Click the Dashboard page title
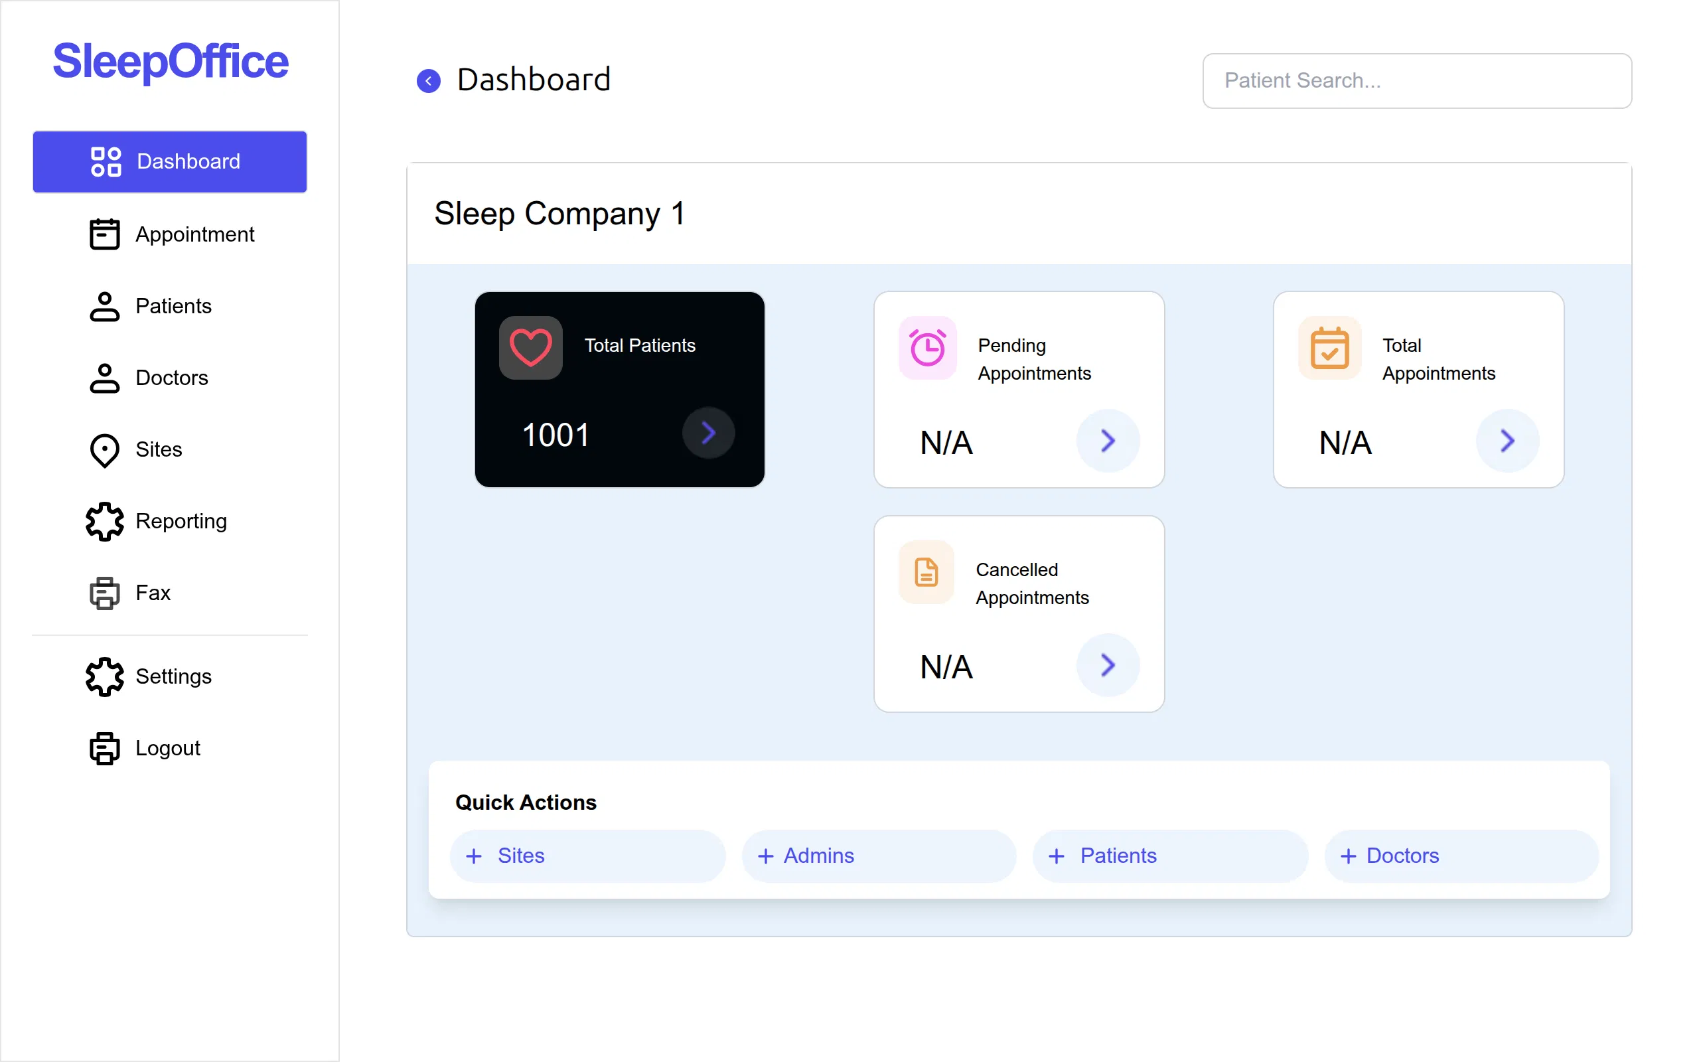The height and width of the screenshot is (1062, 1699). click(x=534, y=80)
